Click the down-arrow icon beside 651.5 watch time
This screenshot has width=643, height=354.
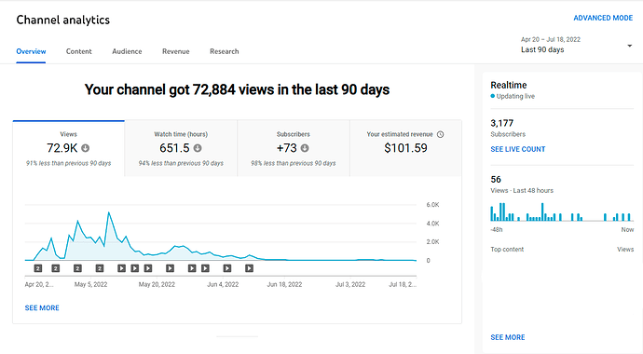click(198, 148)
